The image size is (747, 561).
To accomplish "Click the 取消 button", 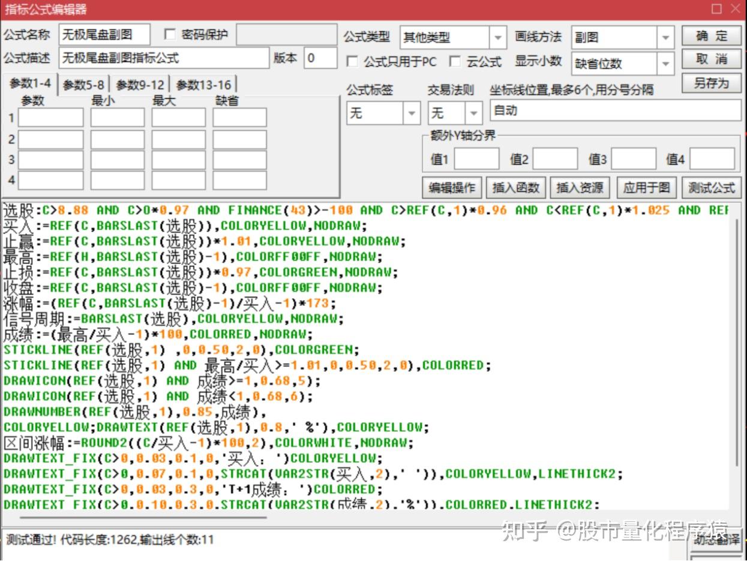I will pos(712,59).
